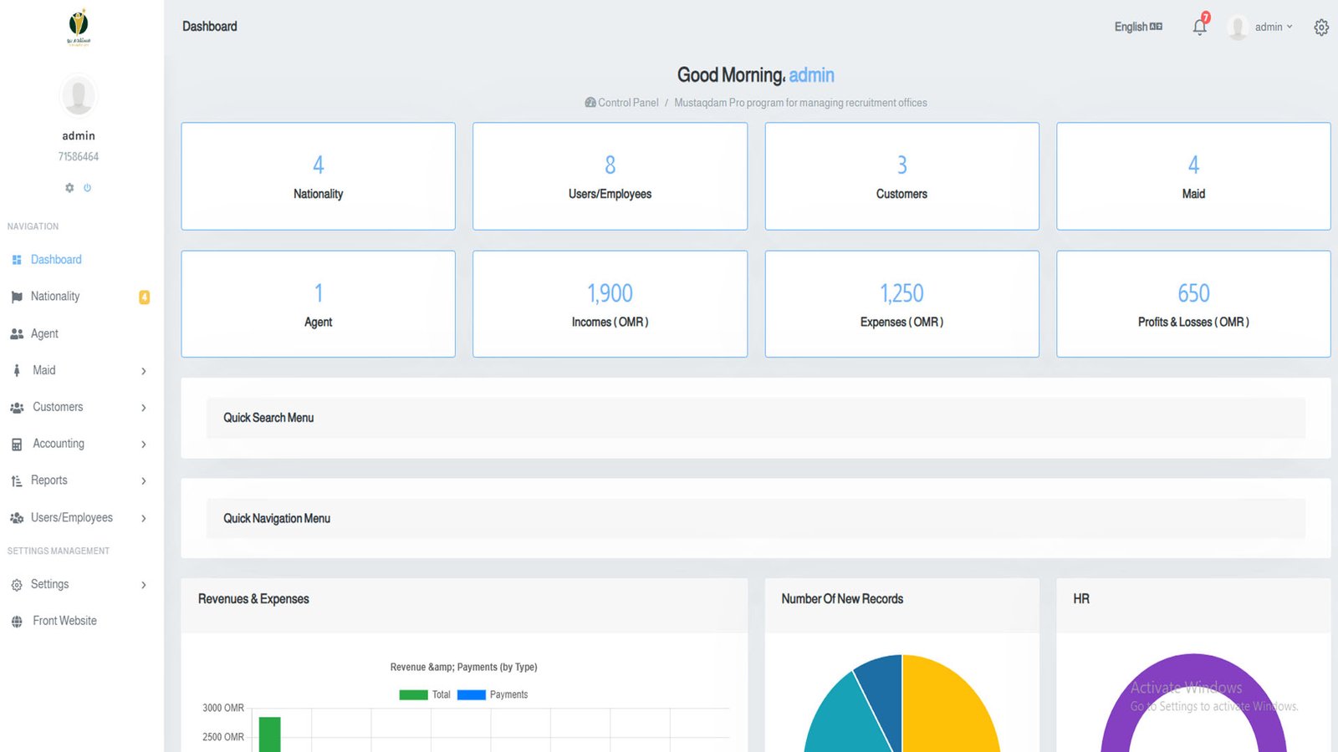
Task: Click the Nationality flag icon in sidebar
Action: [x=17, y=297]
